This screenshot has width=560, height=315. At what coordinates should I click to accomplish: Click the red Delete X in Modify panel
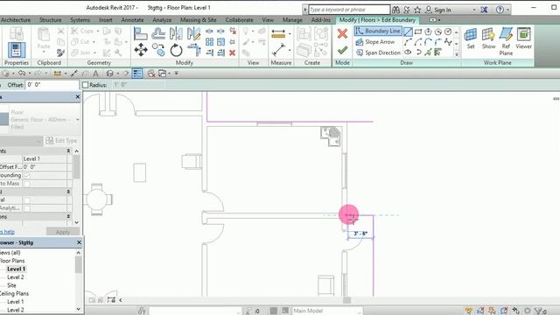pyautogui.click(x=232, y=52)
